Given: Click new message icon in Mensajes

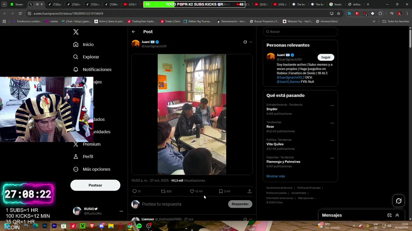Looking at the screenshot, I should tap(389, 215).
